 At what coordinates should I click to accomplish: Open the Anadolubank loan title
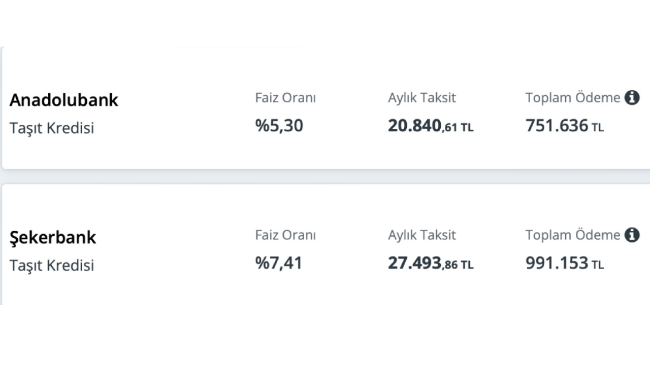pos(64,100)
